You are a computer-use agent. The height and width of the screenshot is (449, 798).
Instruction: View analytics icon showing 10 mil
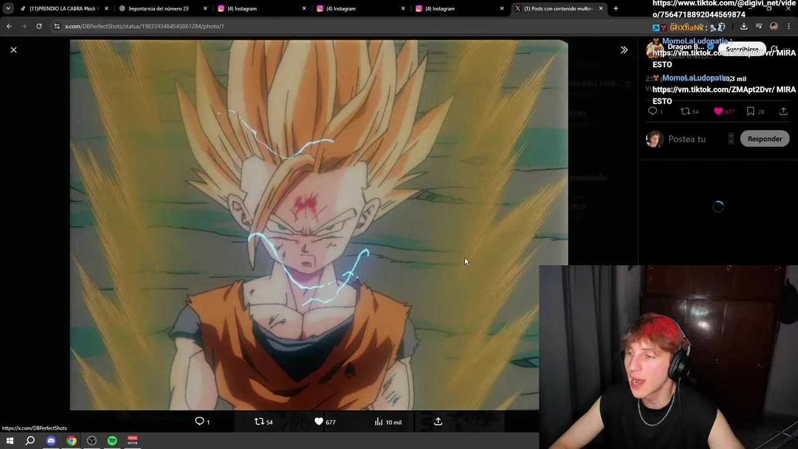pyautogui.click(x=378, y=422)
